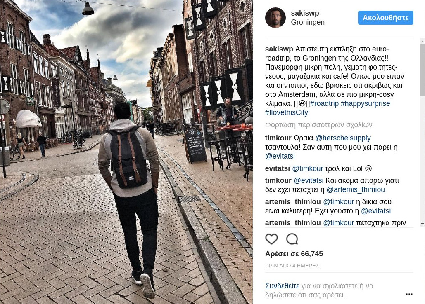
Task: Open the #roadtrip hashtag
Action: 324,103
